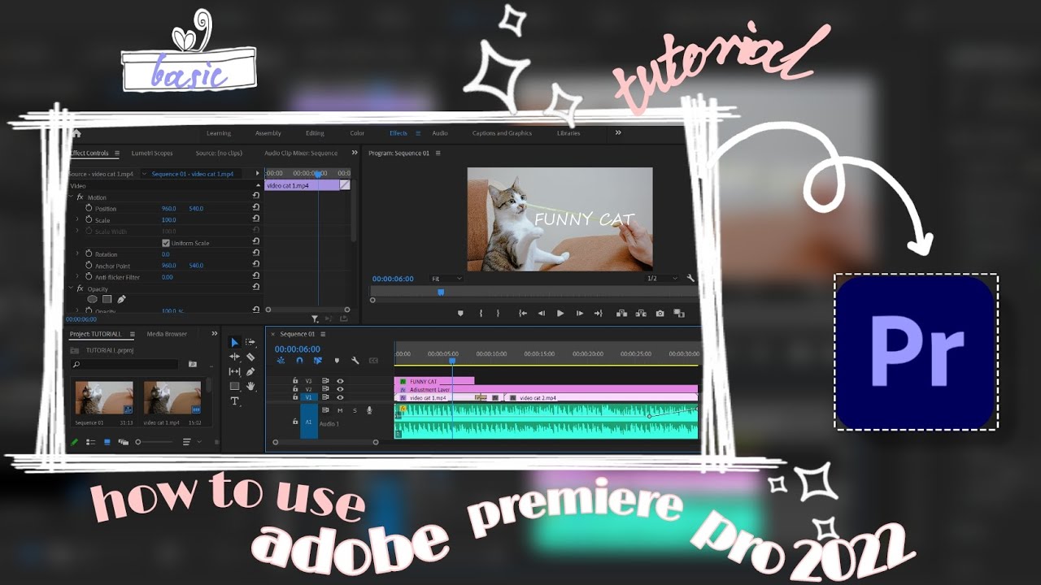The height and width of the screenshot is (585, 1041).
Task: Mute the A1 audio track
Action: [340, 410]
